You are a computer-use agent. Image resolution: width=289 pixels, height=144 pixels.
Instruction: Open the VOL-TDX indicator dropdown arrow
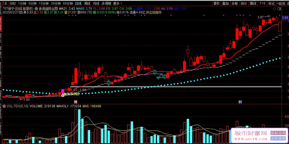coord(4,106)
